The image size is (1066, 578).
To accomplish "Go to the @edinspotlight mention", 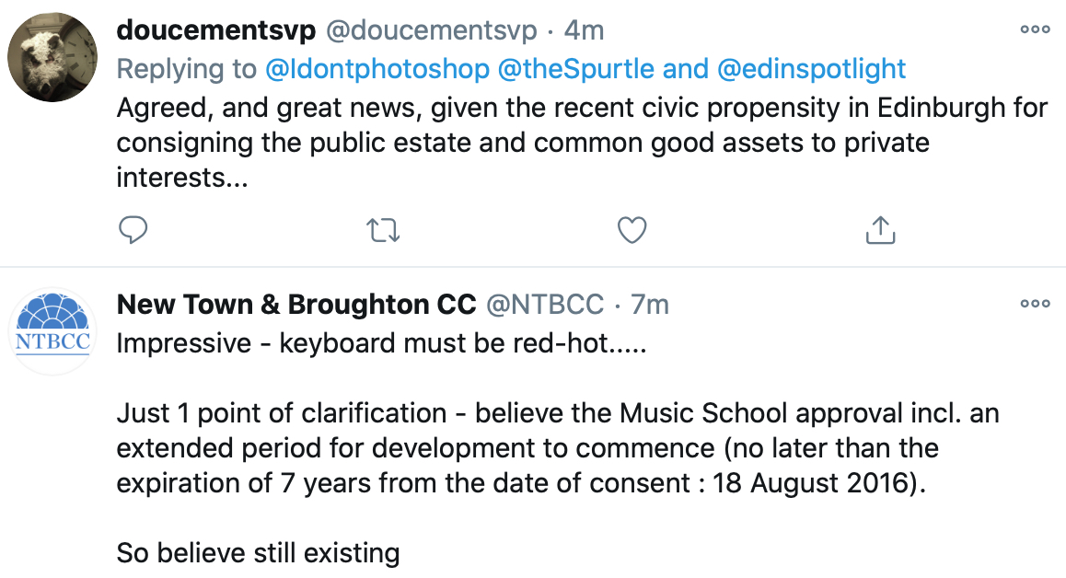I will (x=811, y=69).
